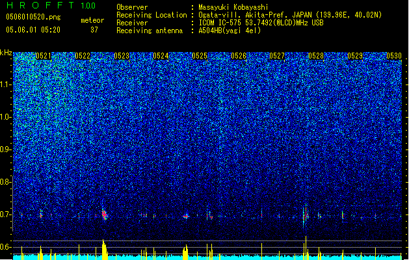
Task: Click the 0.9 kHz axis label
Action: 5,149
